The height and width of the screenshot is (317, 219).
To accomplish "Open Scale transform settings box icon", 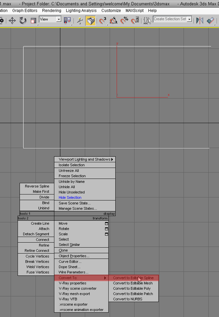I will coord(106,234).
